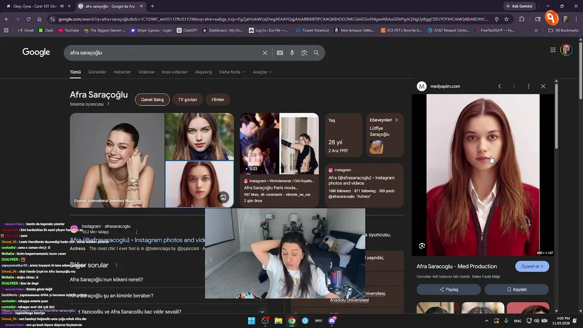Open File Explorer from taskbar
Image resolution: width=583 pixels, height=328 pixels.
(x=278, y=321)
